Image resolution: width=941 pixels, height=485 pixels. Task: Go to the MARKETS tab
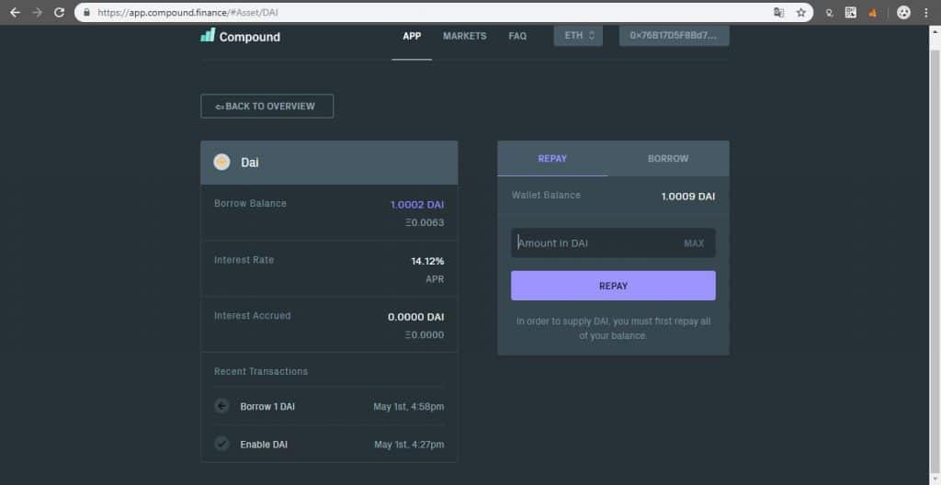tap(464, 36)
